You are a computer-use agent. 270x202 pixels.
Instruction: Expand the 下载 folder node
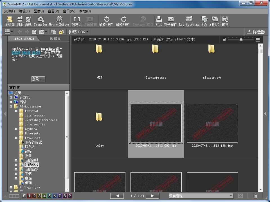(16, 174)
